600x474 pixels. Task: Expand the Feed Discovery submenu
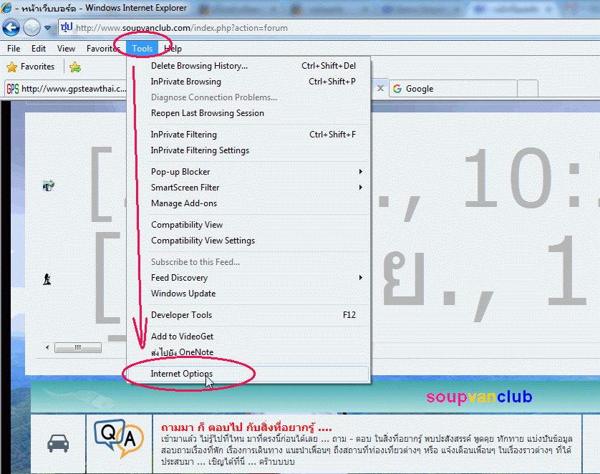pos(248,277)
